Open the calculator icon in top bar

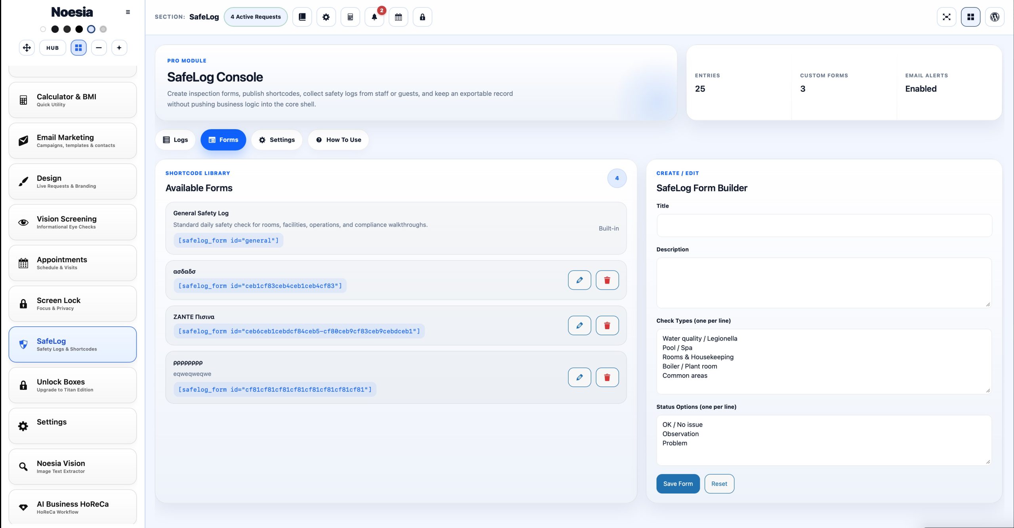point(350,17)
